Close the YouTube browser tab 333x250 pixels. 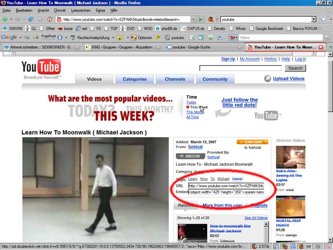[x=321, y=47]
